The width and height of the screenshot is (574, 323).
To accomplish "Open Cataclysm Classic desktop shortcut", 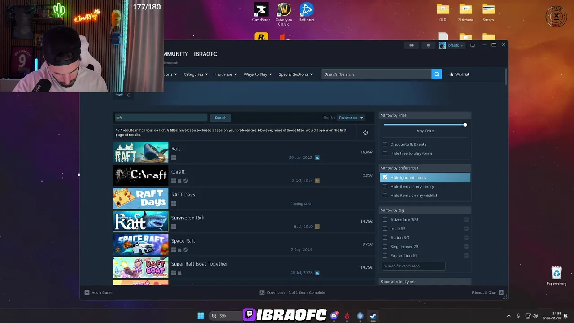I will [284, 14].
